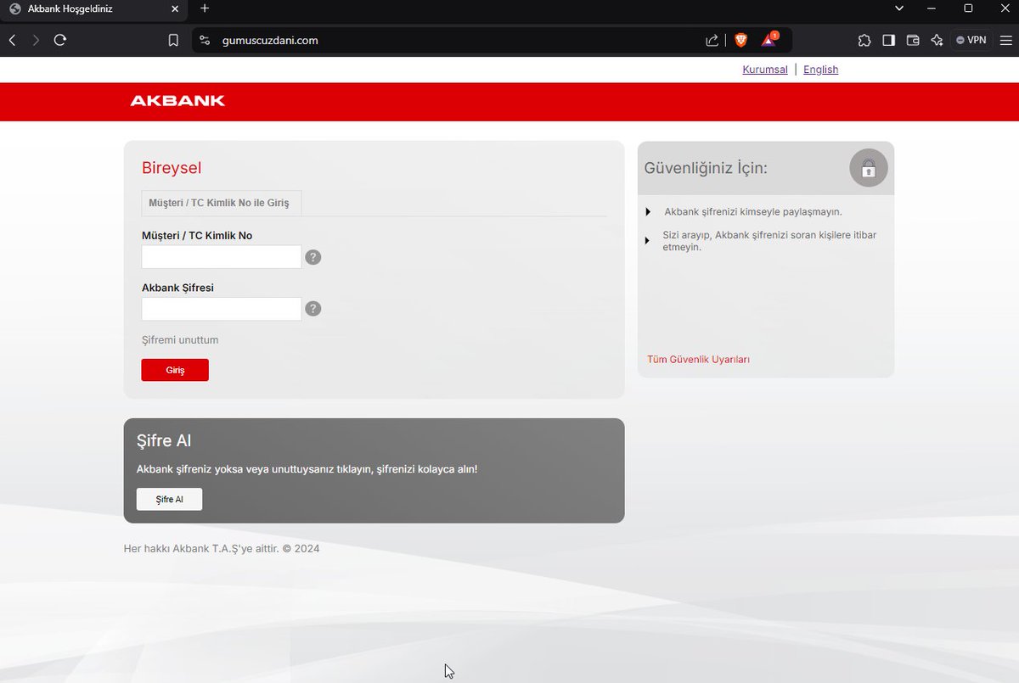This screenshot has width=1019, height=683.
Task: Click the Müşteri / TC Kimlik No input field
Action: [222, 257]
